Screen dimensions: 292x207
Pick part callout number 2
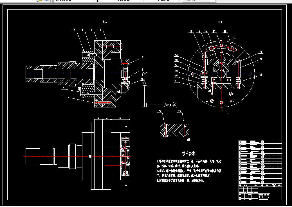(63, 88)
